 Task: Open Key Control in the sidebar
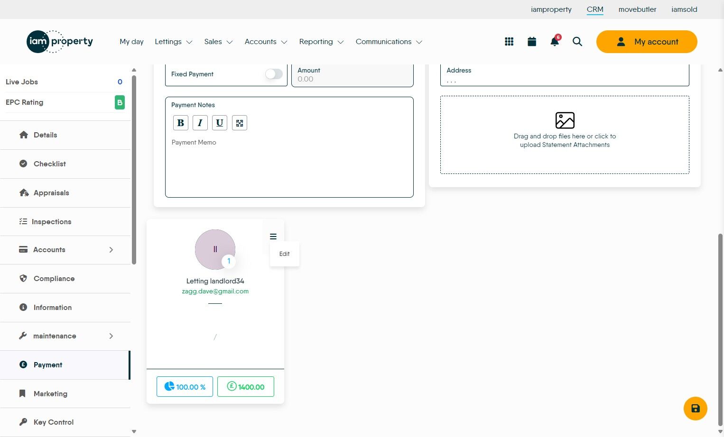[65, 422]
